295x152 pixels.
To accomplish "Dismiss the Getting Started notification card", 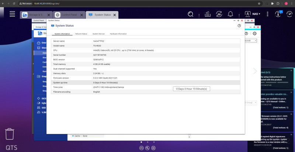I will coord(291,70).
